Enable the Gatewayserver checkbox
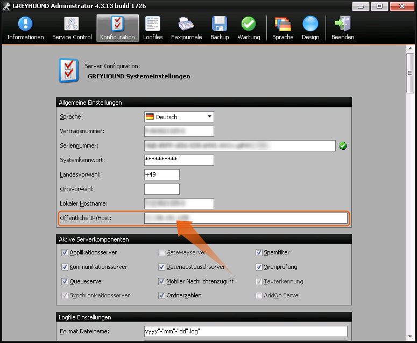Screen dimensions: 417x343 coord(161,252)
